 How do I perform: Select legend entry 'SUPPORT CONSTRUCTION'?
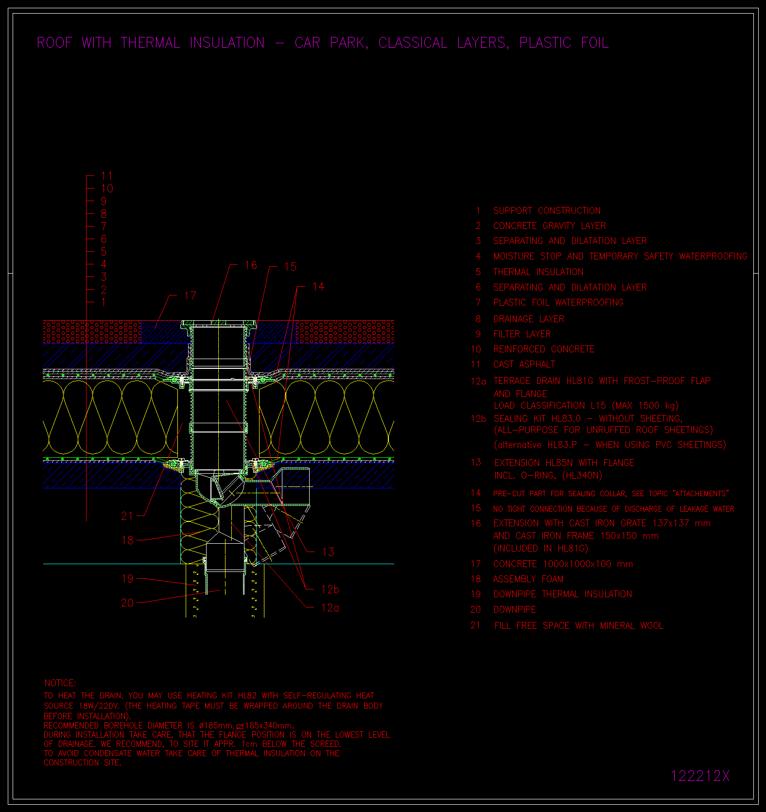[x=546, y=211]
